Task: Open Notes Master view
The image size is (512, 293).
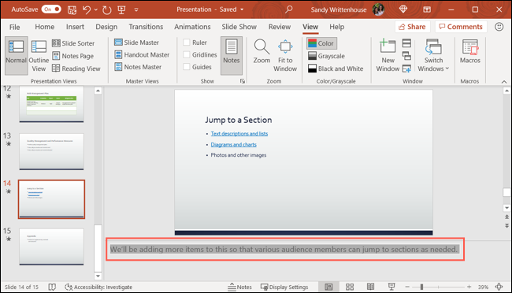Action: point(138,67)
